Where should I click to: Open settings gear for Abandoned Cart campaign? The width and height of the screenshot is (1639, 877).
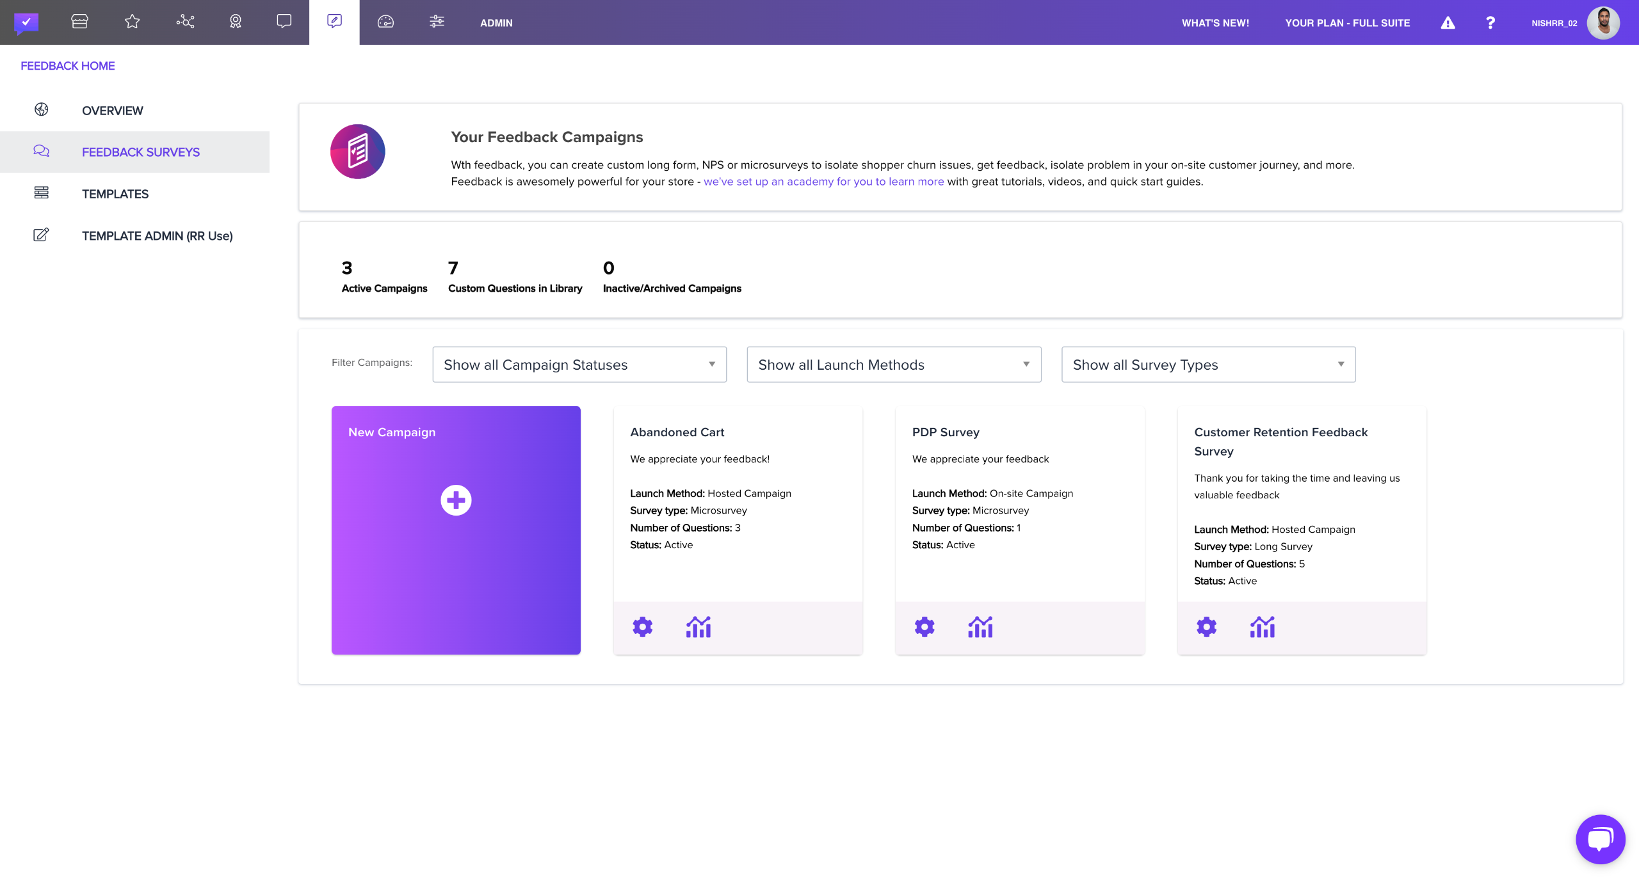pos(642,627)
